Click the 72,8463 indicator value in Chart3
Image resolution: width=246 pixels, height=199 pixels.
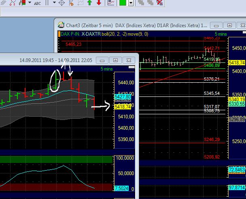coord(237,170)
